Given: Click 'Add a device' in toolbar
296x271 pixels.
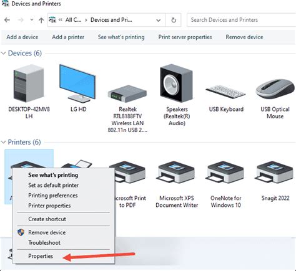Looking at the screenshot, I should point(22,37).
